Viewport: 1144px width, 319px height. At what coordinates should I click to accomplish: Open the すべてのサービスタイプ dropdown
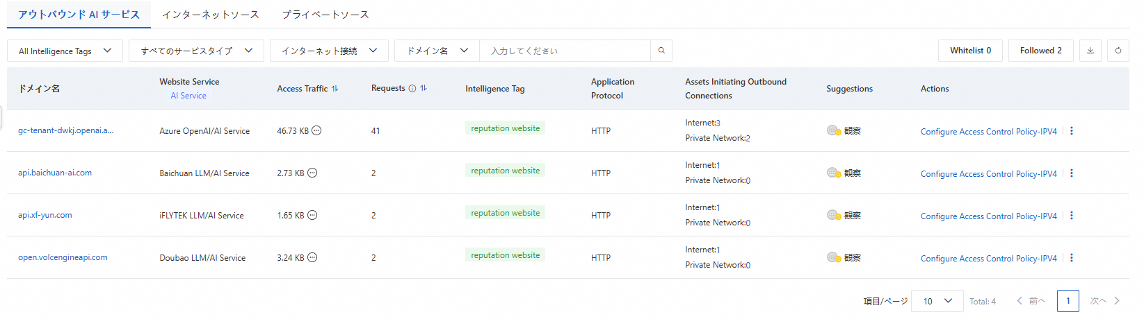coord(196,51)
